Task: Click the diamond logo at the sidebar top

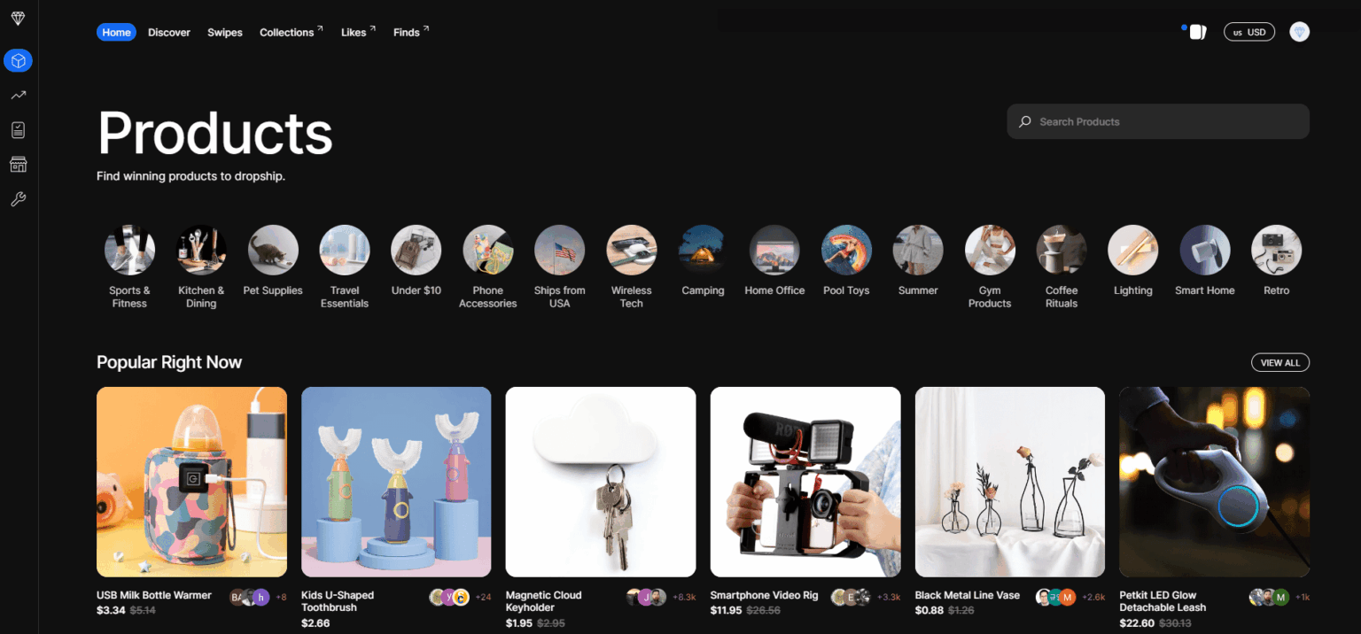Action: (18, 17)
